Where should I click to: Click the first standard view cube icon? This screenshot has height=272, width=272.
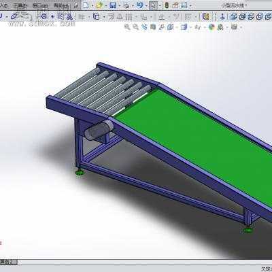pyautogui.click(x=234, y=16)
